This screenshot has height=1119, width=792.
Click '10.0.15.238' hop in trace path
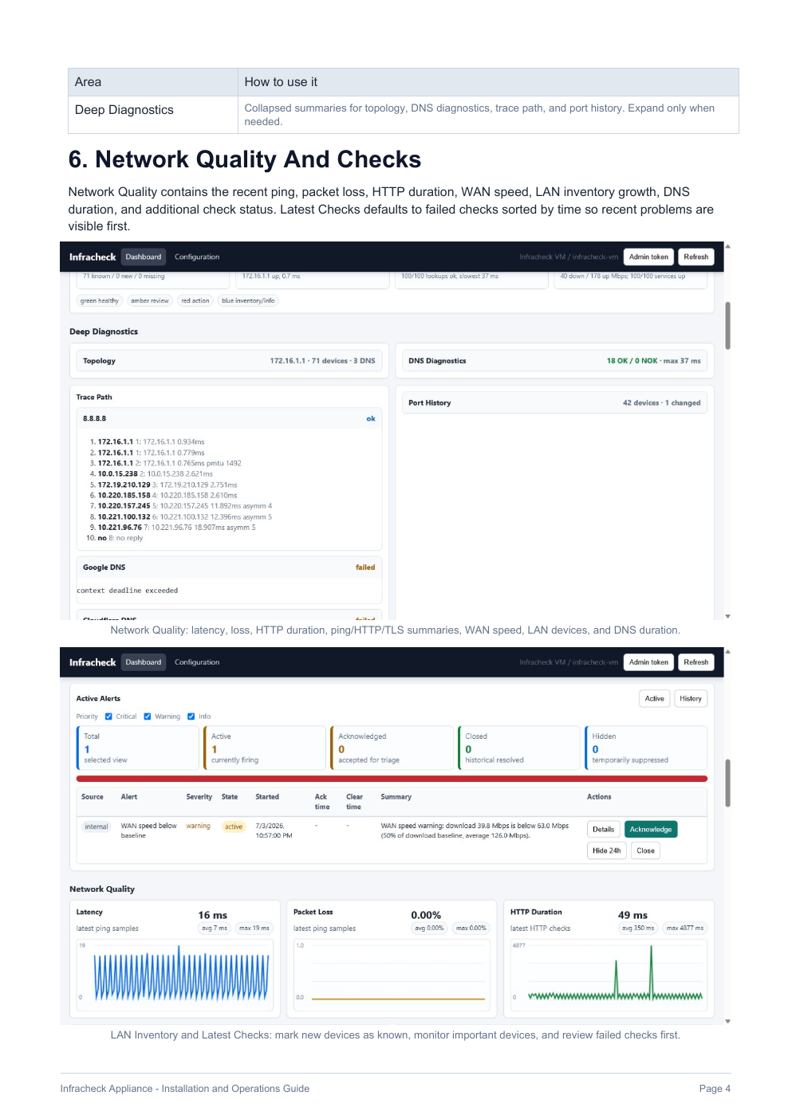pos(117,473)
